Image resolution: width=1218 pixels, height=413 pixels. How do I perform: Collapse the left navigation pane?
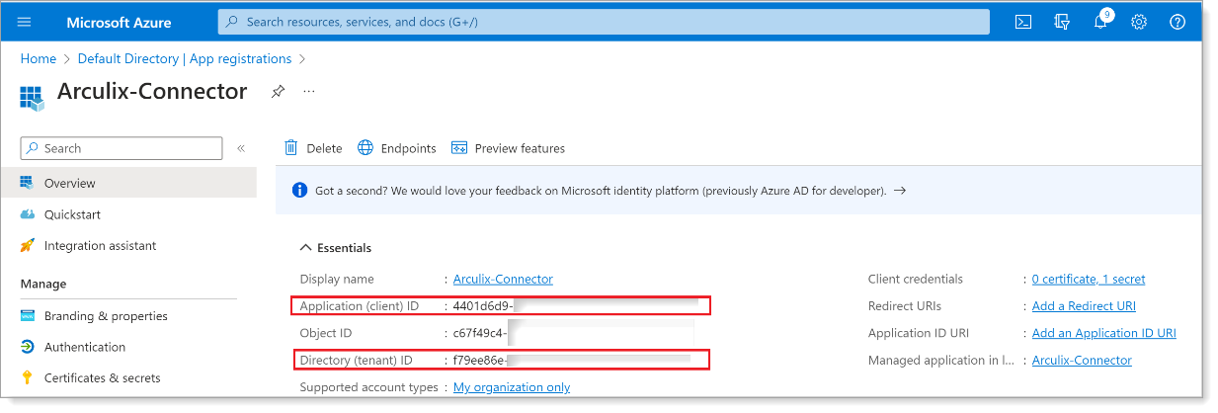point(241,148)
